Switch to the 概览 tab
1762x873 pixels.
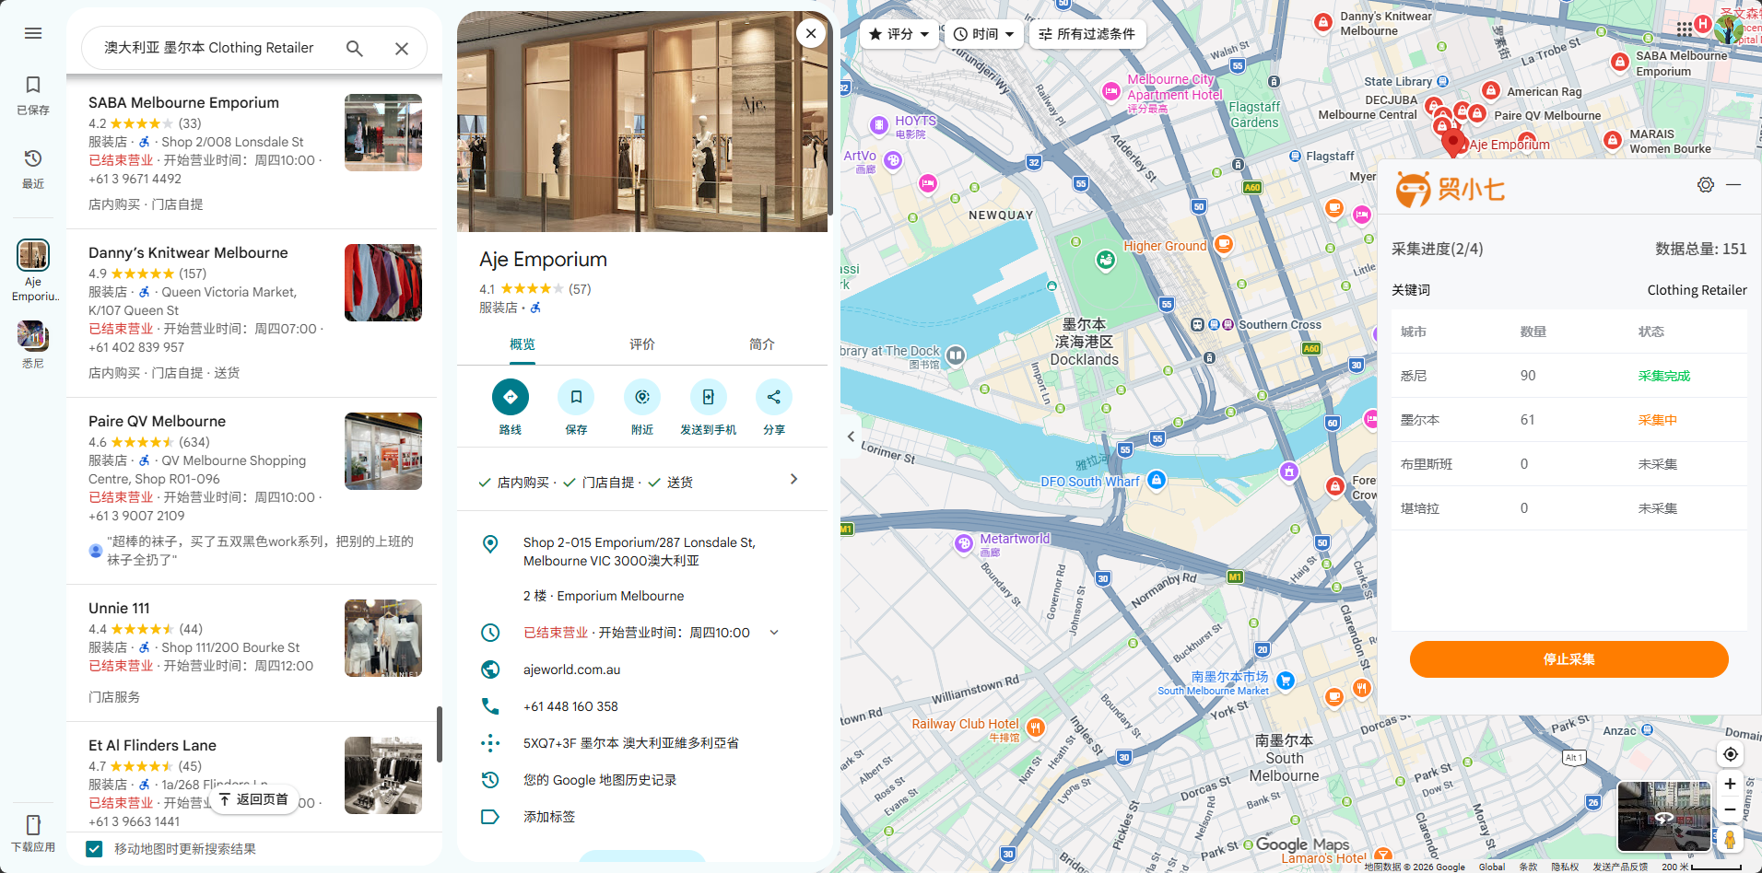523,344
